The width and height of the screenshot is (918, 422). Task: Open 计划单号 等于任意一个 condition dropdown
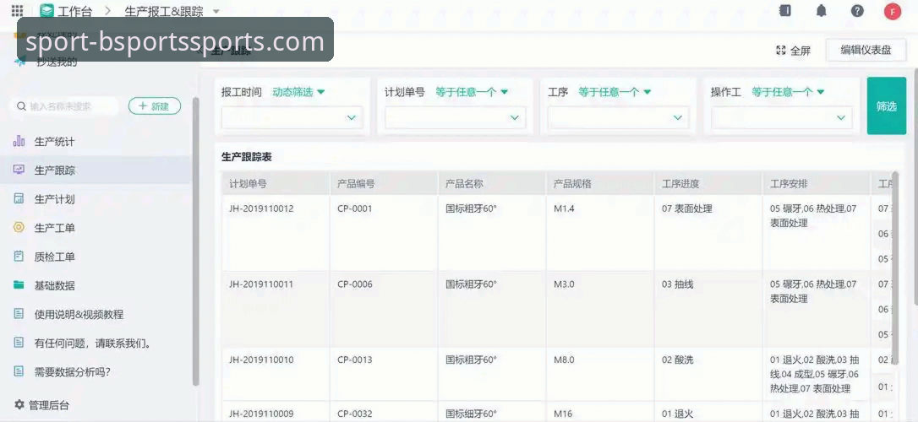472,92
